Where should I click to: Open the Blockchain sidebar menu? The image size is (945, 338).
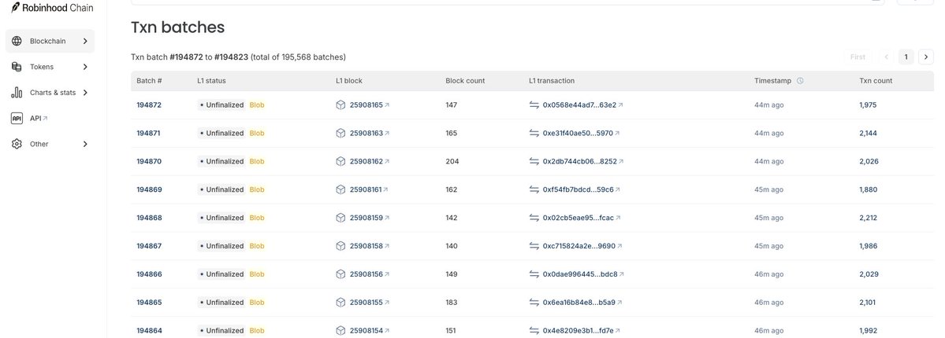coord(50,41)
